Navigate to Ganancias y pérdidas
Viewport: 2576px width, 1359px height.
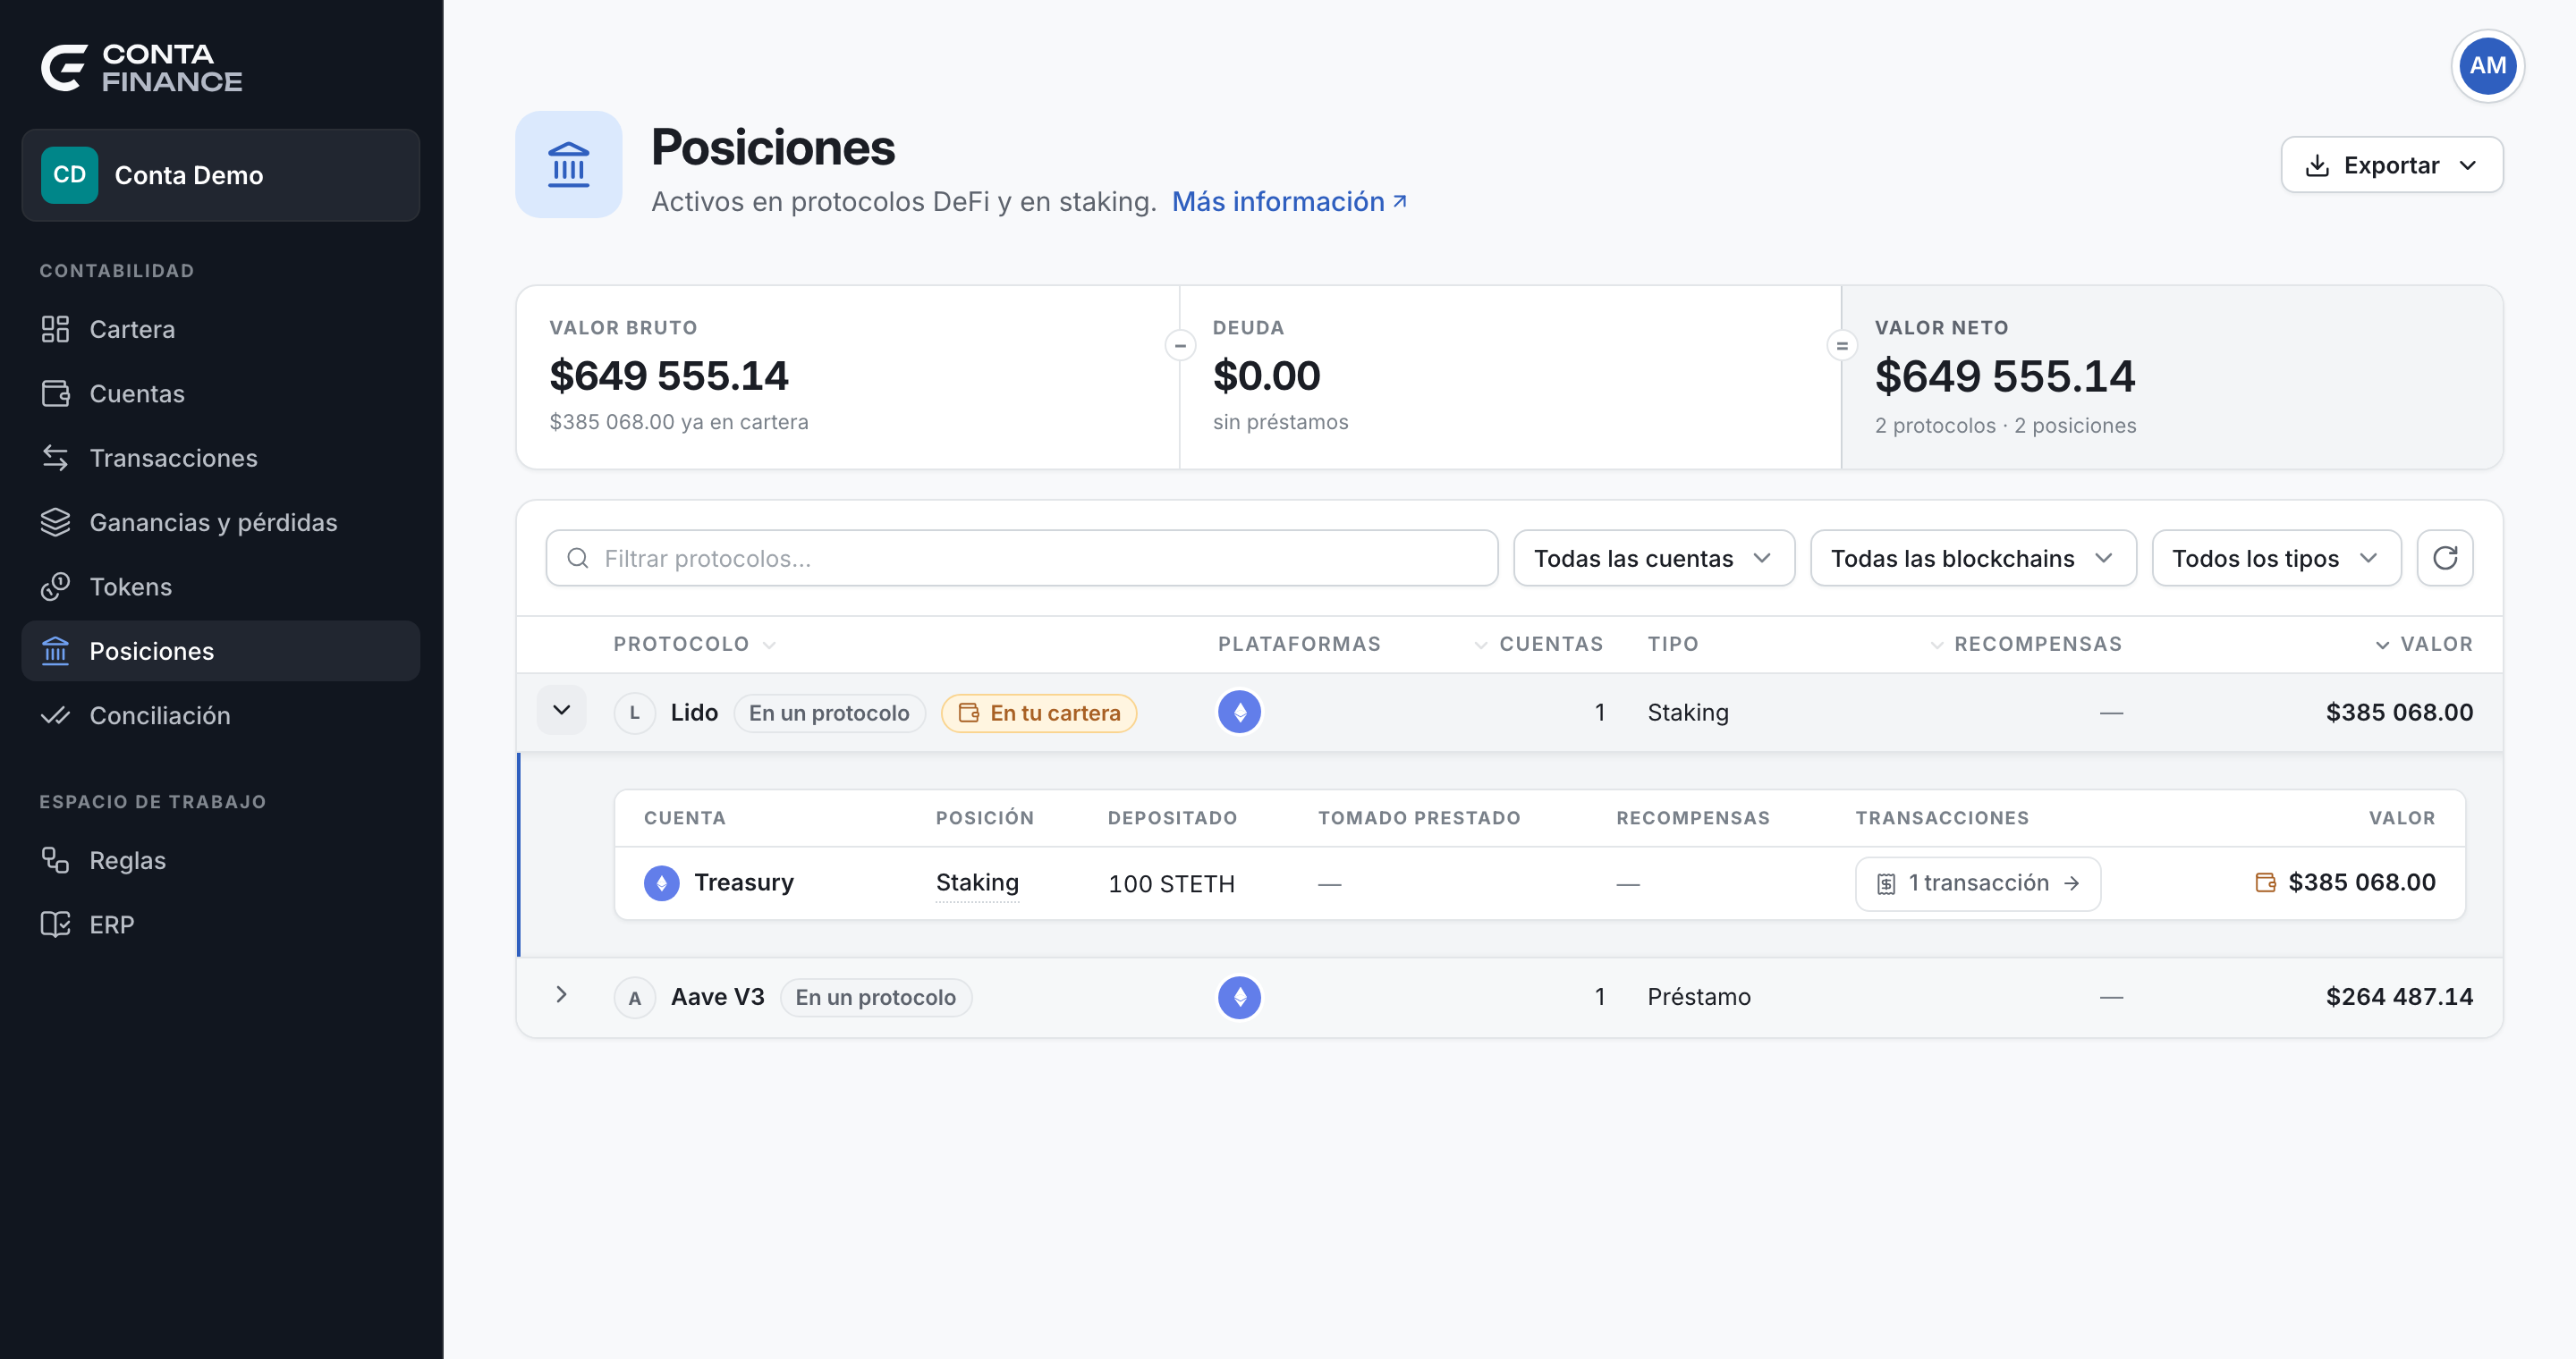coord(220,523)
